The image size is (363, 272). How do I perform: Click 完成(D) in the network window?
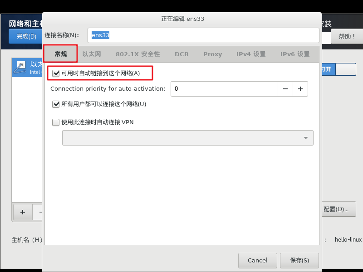[x=26, y=36]
